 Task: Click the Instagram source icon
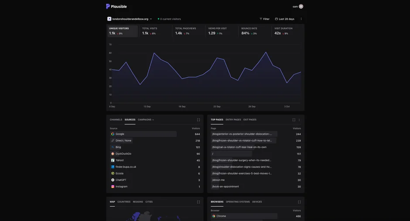click(x=113, y=186)
